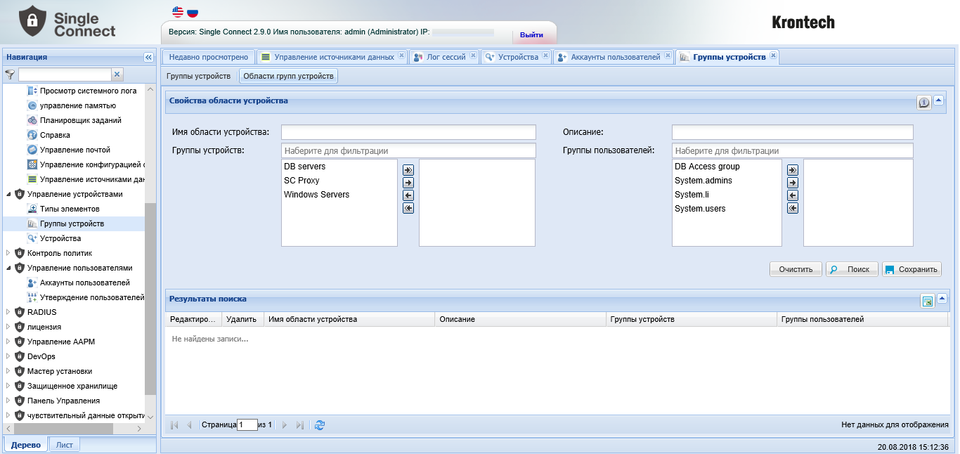Click the Очистить button
This screenshot has width=960, height=454.
point(796,269)
